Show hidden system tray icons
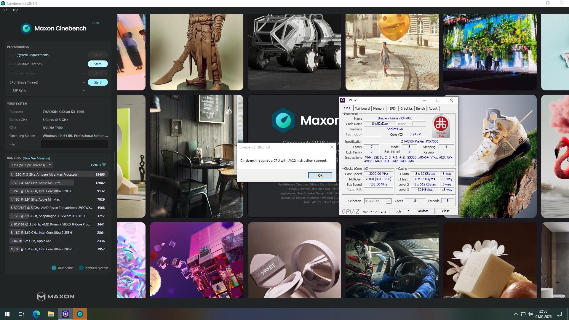Image resolution: width=569 pixels, height=320 pixels. pos(516,314)
